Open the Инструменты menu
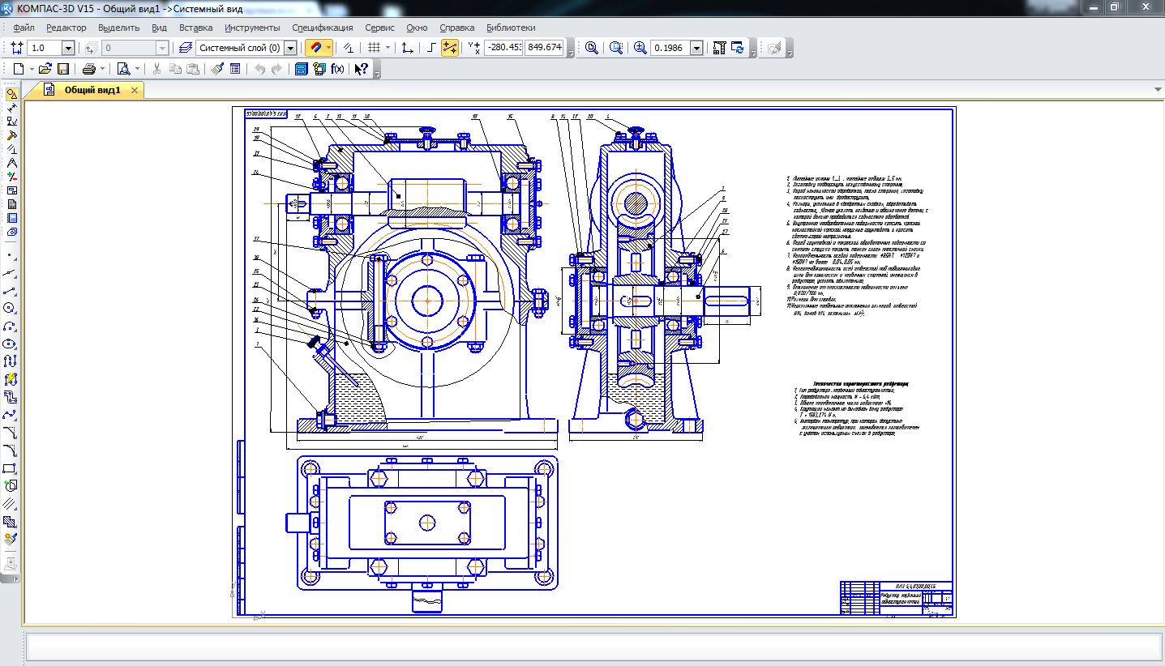1165x666 pixels. [252, 27]
